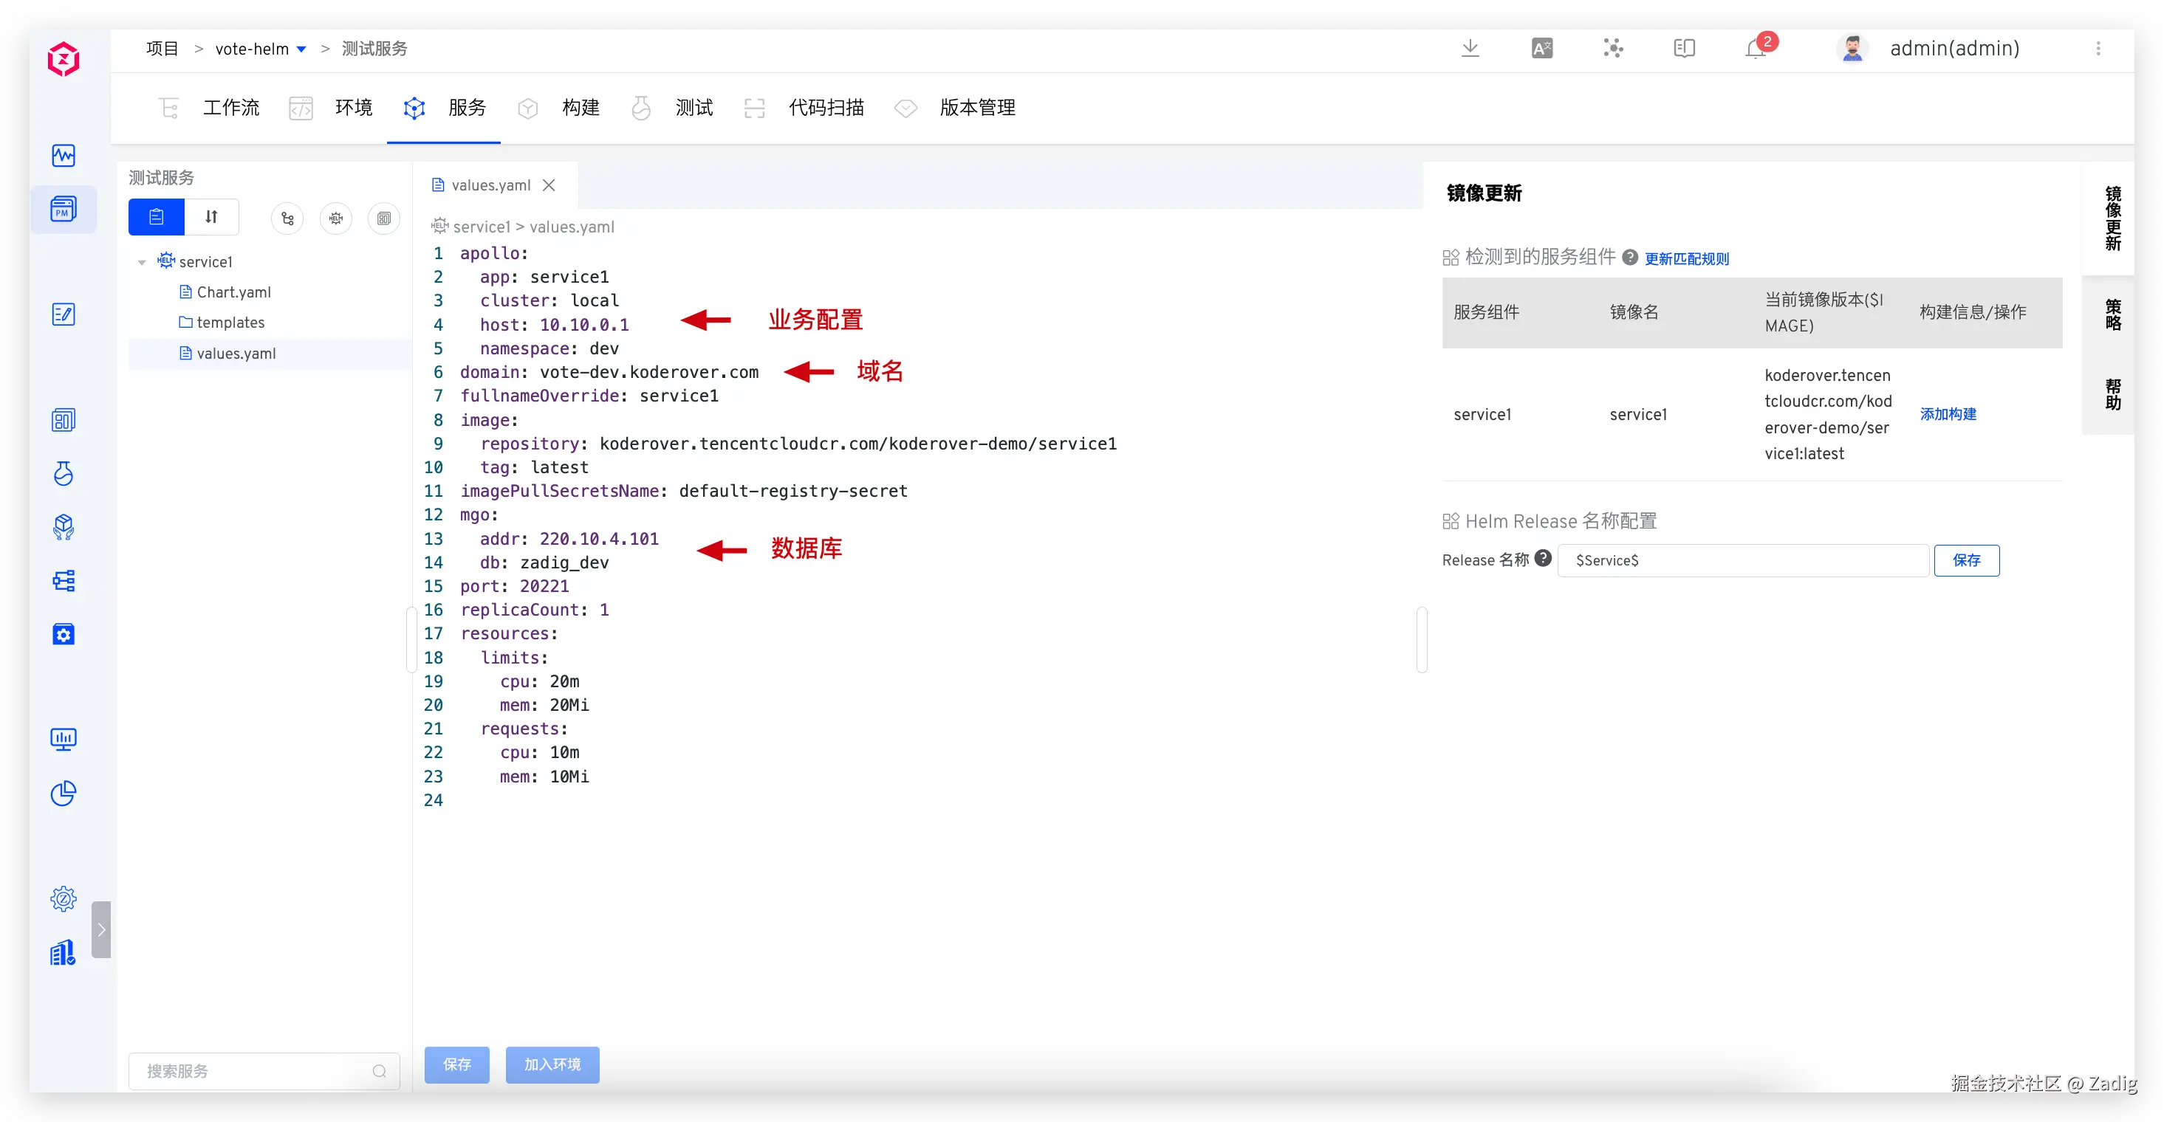Click the download icon in top bar
The height and width of the screenshot is (1122, 2164).
pyautogui.click(x=1469, y=49)
